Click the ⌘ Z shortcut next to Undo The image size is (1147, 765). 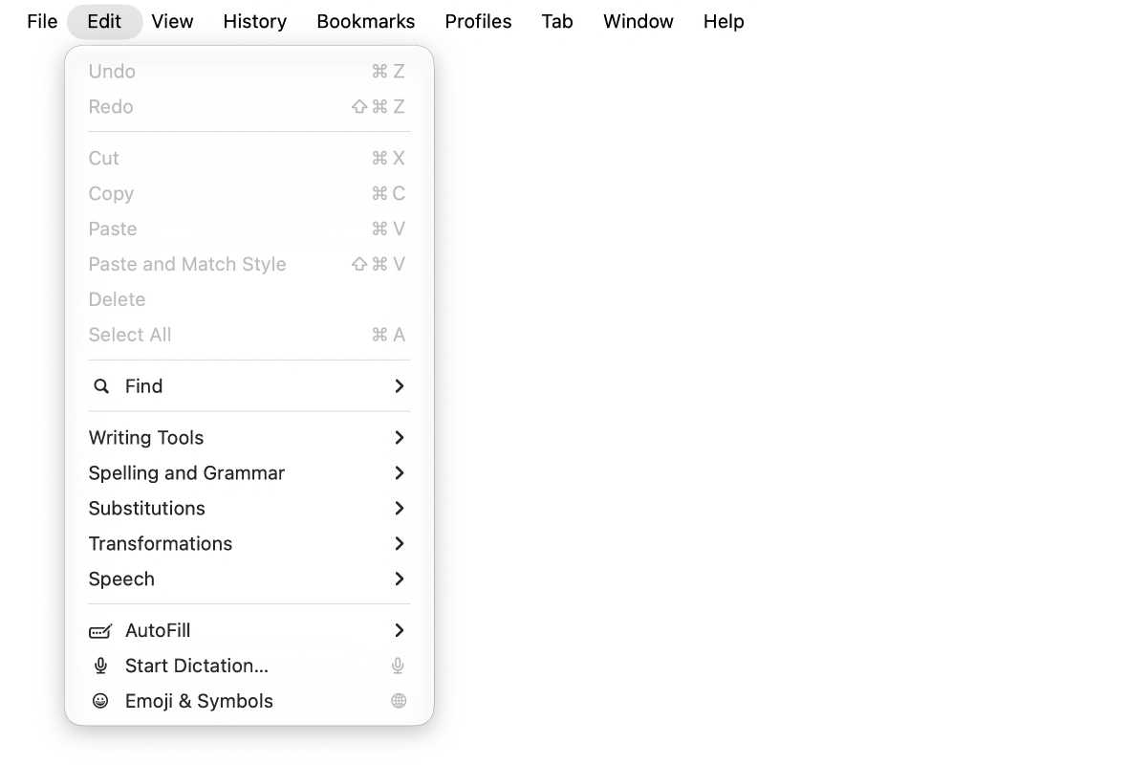[388, 72]
